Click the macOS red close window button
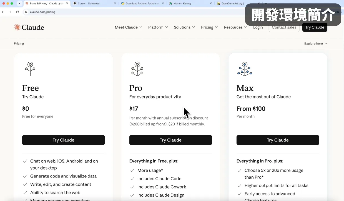Screen dimensions: 344x201 (4, 3)
